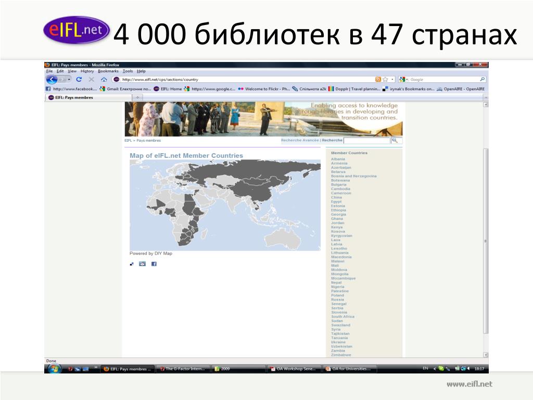Open irynak's Bookmarks toolbar bookmark

tap(408, 89)
